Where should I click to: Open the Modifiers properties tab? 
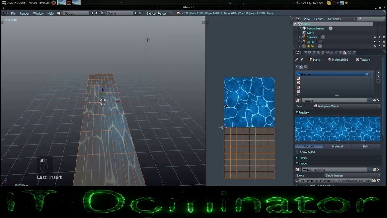point(332,53)
